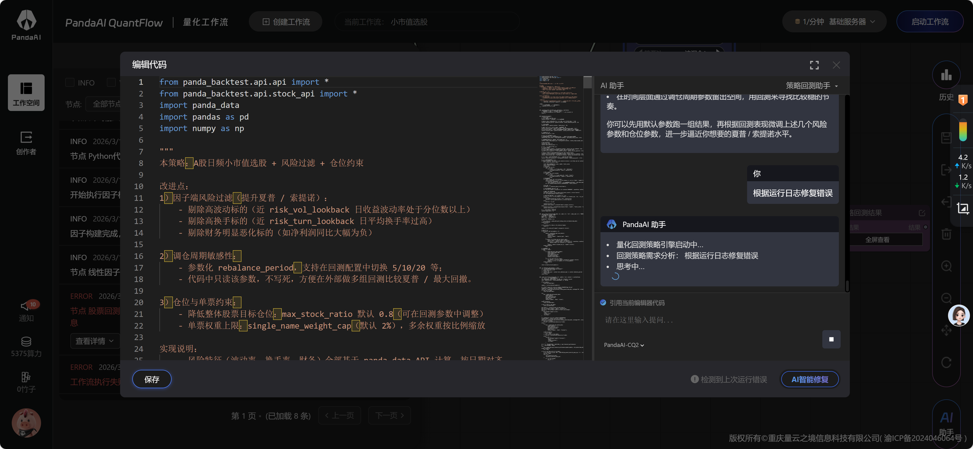Click the girl avatar assistant bubble
Viewport: 973px width, 449px height.
[959, 315]
